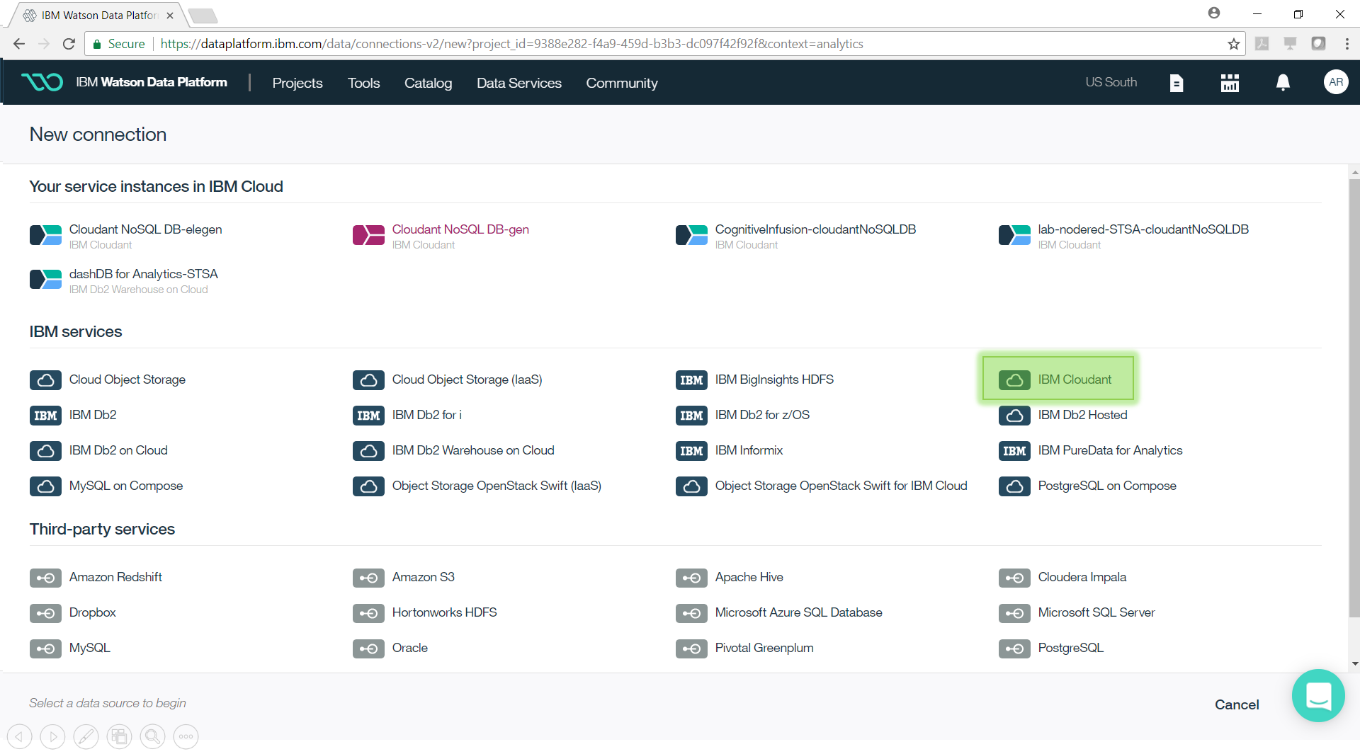
Task: Click the presenter zoom magnifier icon
Action: (x=152, y=736)
